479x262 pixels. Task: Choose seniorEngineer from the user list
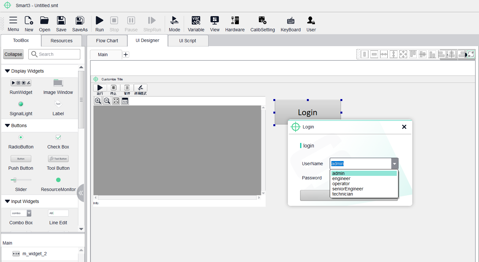(x=364, y=189)
